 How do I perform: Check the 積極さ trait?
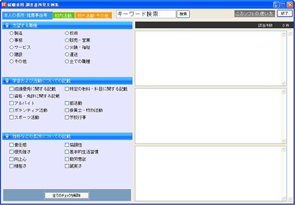pos(11,166)
